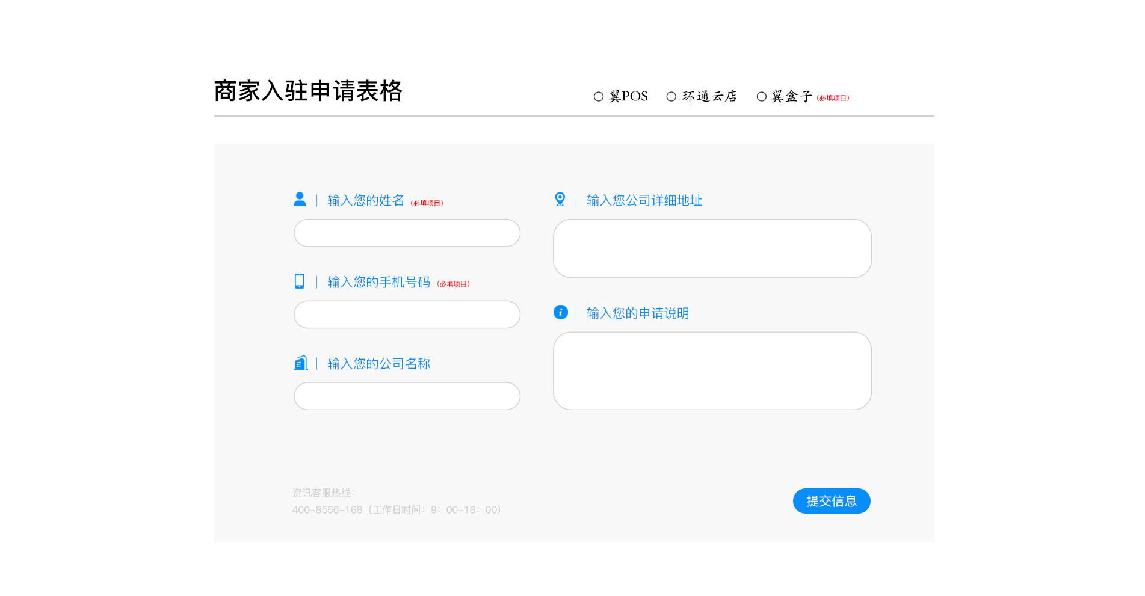Click the person icon beside the name label
Image resolution: width=1145 pixels, height=596 pixels.
click(x=300, y=199)
